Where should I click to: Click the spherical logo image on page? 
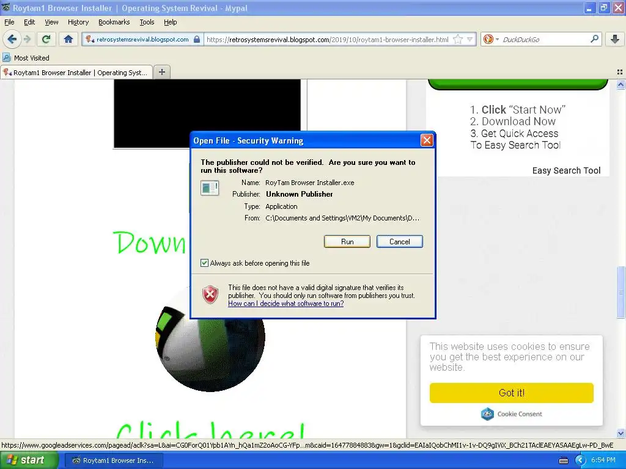click(x=210, y=339)
